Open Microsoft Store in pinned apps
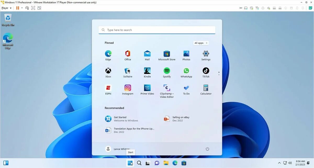 click(x=167, y=55)
